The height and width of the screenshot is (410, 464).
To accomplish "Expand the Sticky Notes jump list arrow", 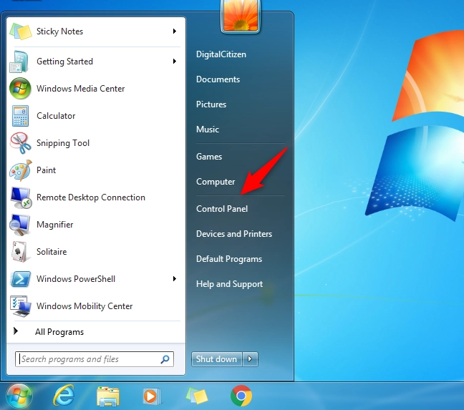I will point(175,31).
